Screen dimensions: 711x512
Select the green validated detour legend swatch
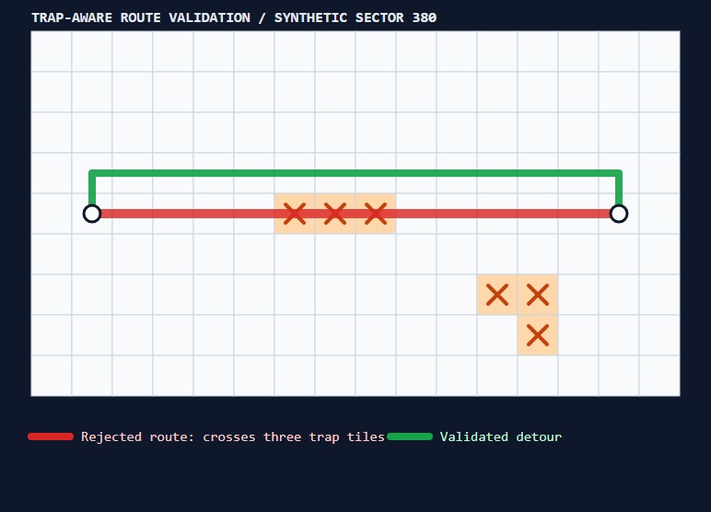pos(410,436)
